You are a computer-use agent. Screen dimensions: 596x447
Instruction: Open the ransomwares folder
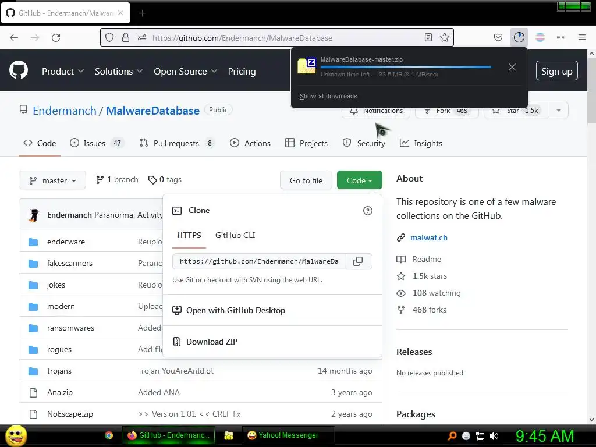[70, 328]
